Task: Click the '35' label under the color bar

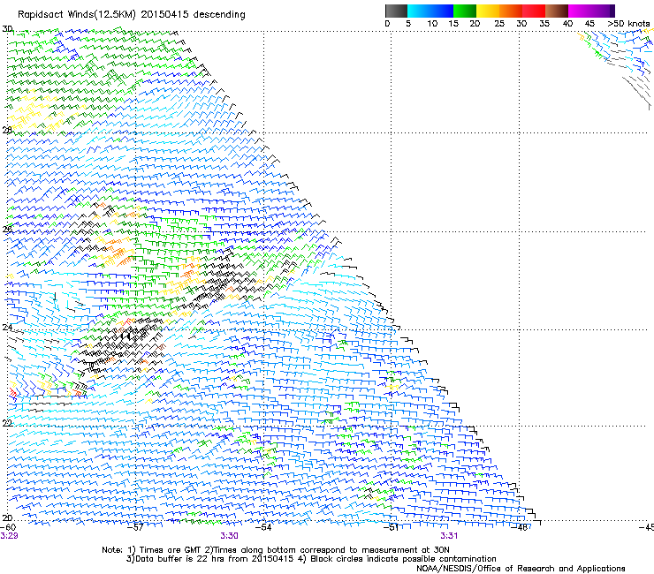Action: [544, 24]
